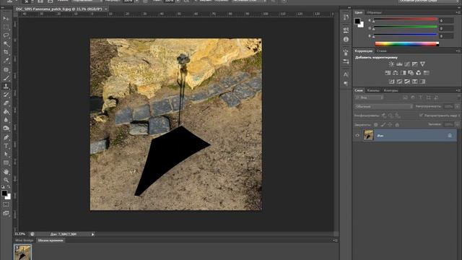Add Vibrance adjustment
This screenshot has width=462, height=260.
click(422, 64)
